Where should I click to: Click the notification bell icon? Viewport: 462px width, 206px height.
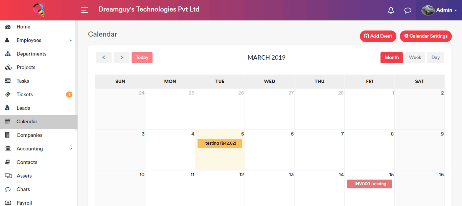(391, 10)
